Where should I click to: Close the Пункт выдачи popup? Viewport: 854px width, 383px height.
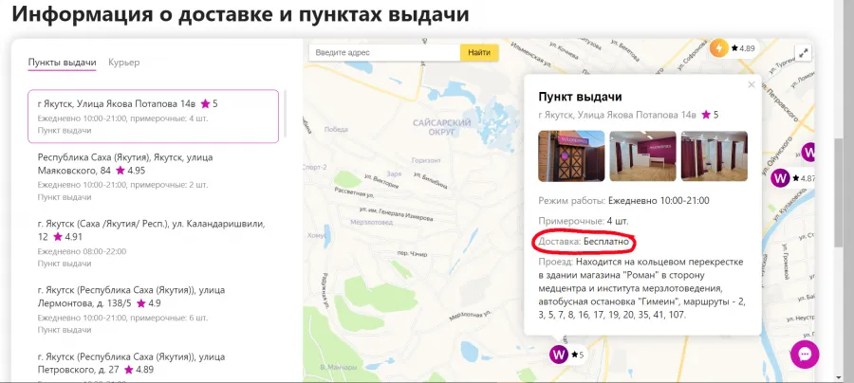[752, 84]
